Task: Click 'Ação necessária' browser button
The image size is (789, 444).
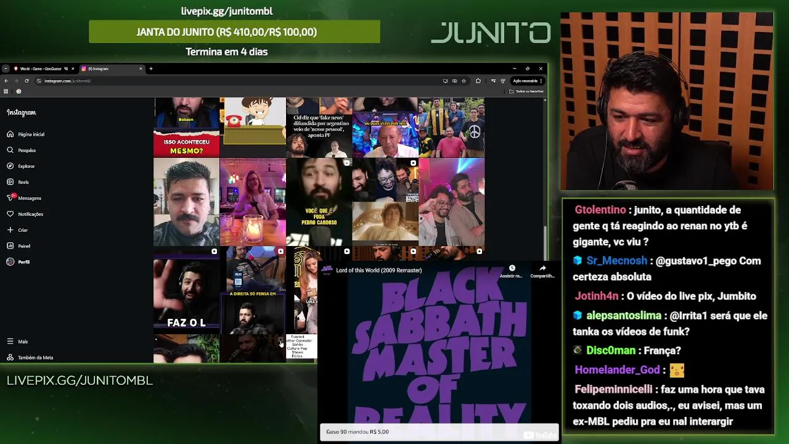Action: (528, 81)
